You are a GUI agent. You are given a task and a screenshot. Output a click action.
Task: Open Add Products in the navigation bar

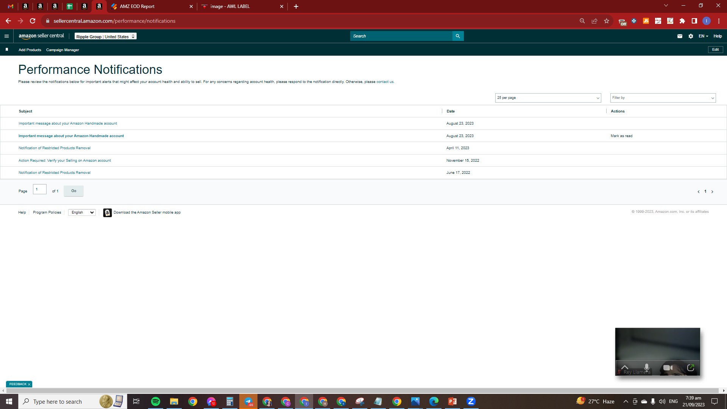(30, 50)
